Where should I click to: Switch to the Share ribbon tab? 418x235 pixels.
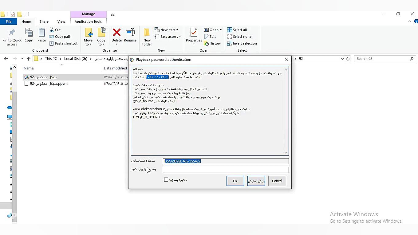[44, 22]
